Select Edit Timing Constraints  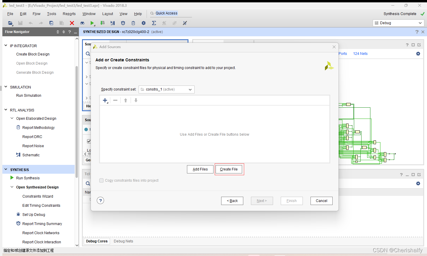click(41, 206)
